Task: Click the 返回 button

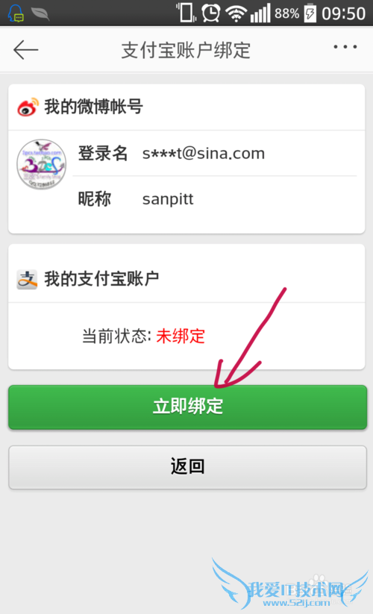Action: point(187,467)
